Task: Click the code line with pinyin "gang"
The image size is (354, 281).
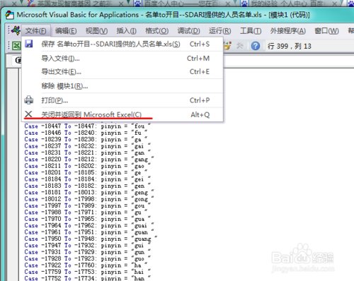Action: pos(89,160)
